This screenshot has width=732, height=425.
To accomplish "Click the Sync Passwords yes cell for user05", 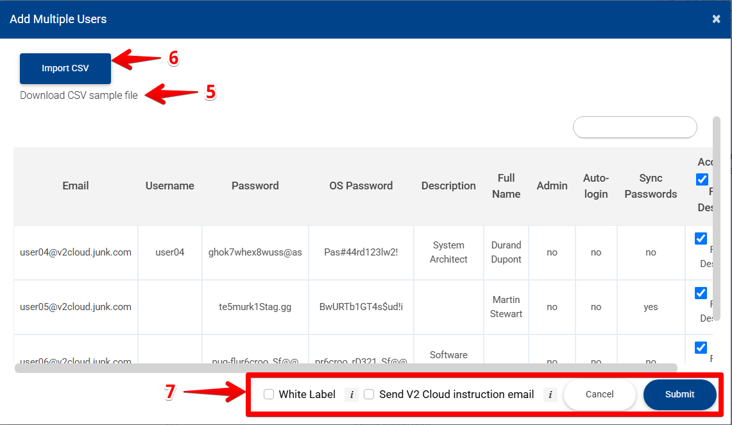I will tap(651, 307).
